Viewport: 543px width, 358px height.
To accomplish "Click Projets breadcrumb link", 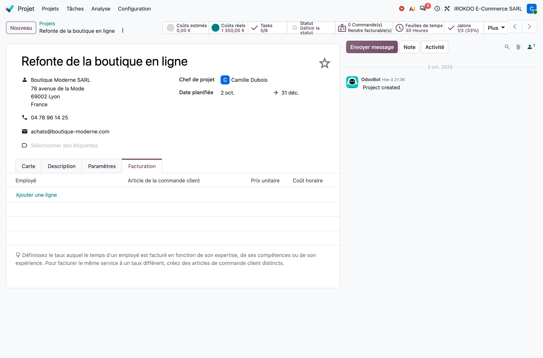I will (47, 23).
